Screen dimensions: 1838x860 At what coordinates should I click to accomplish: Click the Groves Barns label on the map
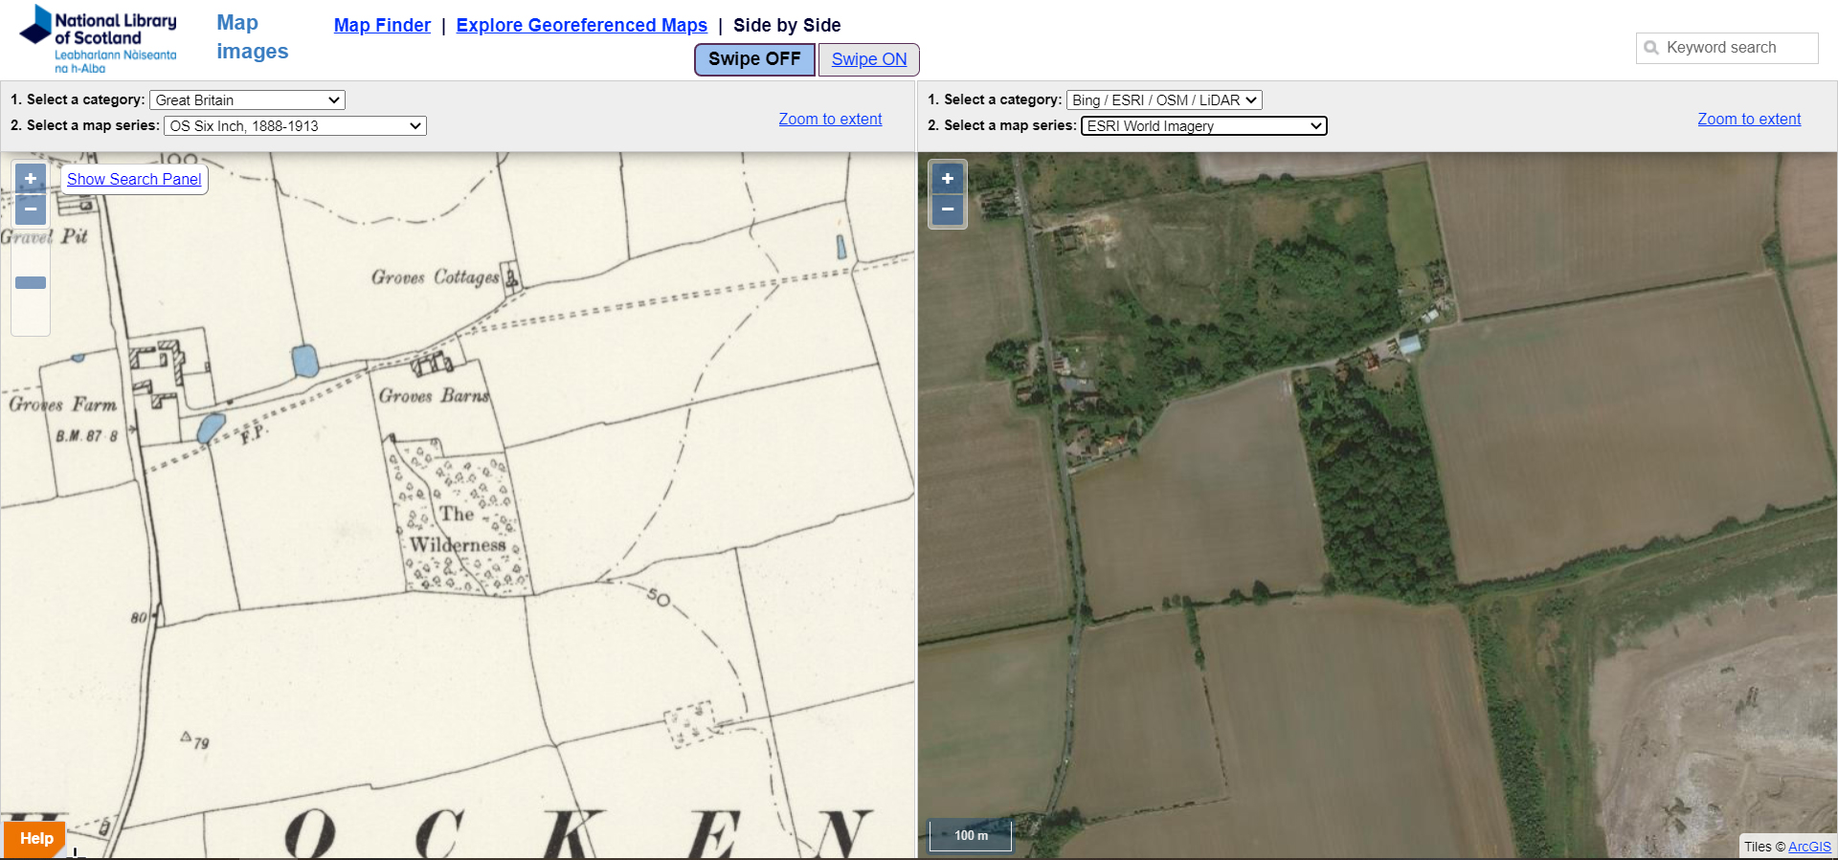tap(434, 396)
